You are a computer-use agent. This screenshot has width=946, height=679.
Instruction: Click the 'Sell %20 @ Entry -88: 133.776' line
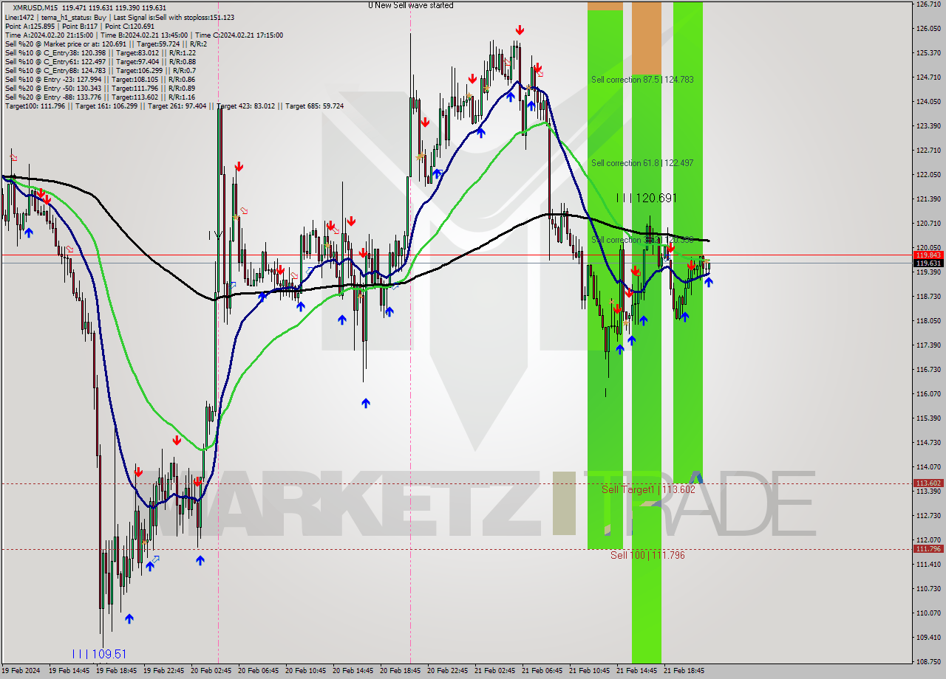click(x=100, y=97)
